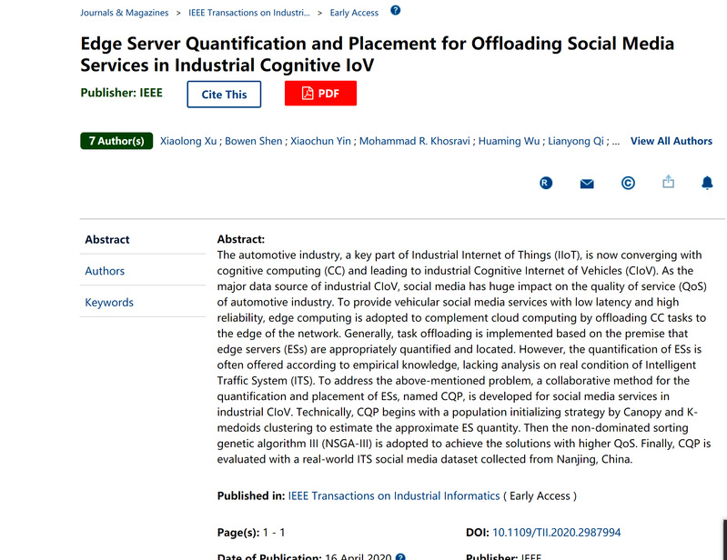Click the help icon beside Early Access

395,11
